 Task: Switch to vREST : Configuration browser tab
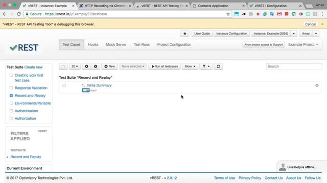(275, 6)
